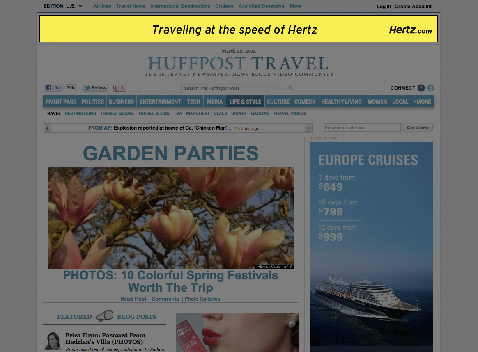Viewport: 478px width, 352px height.
Task: Click International Destinations link
Action: click(x=180, y=6)
